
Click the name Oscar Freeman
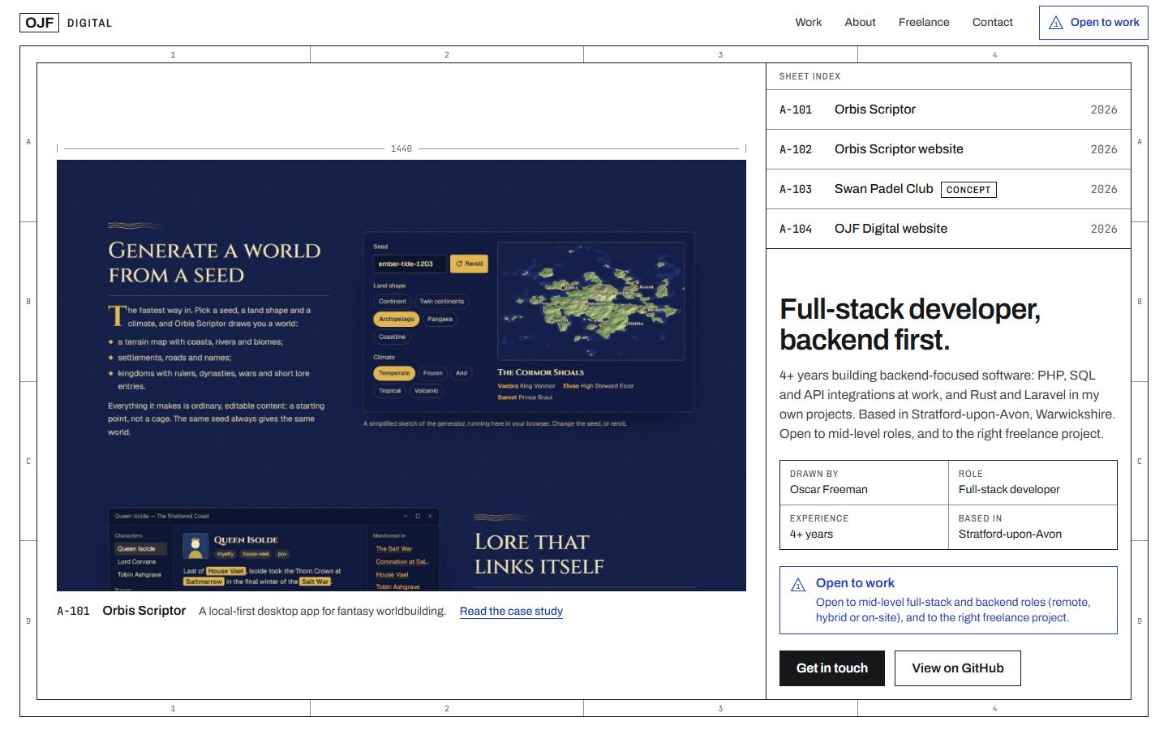coord(829,489)
